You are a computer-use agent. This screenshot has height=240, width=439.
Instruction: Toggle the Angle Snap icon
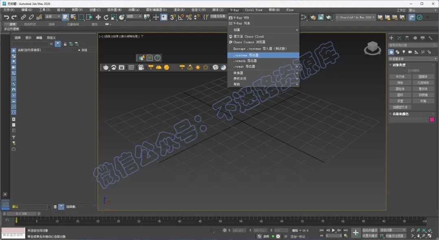181,17
